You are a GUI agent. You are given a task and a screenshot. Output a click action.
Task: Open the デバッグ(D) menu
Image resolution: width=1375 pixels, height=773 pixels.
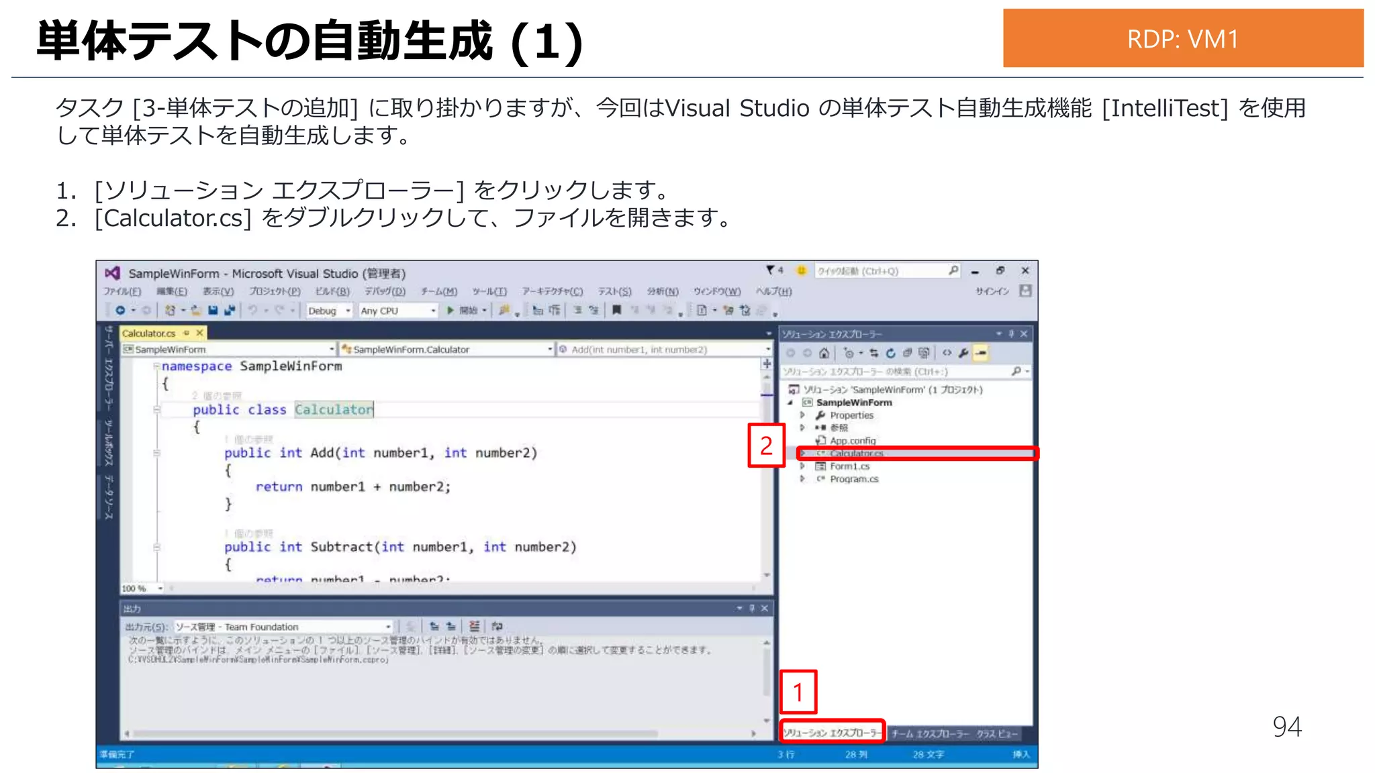(x=385, y=291)
